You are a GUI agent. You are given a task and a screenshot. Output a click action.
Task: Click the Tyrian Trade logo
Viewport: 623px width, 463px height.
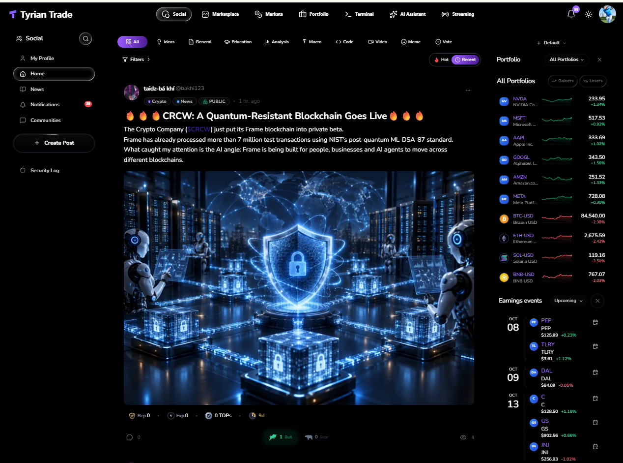[x=41, y=15]
